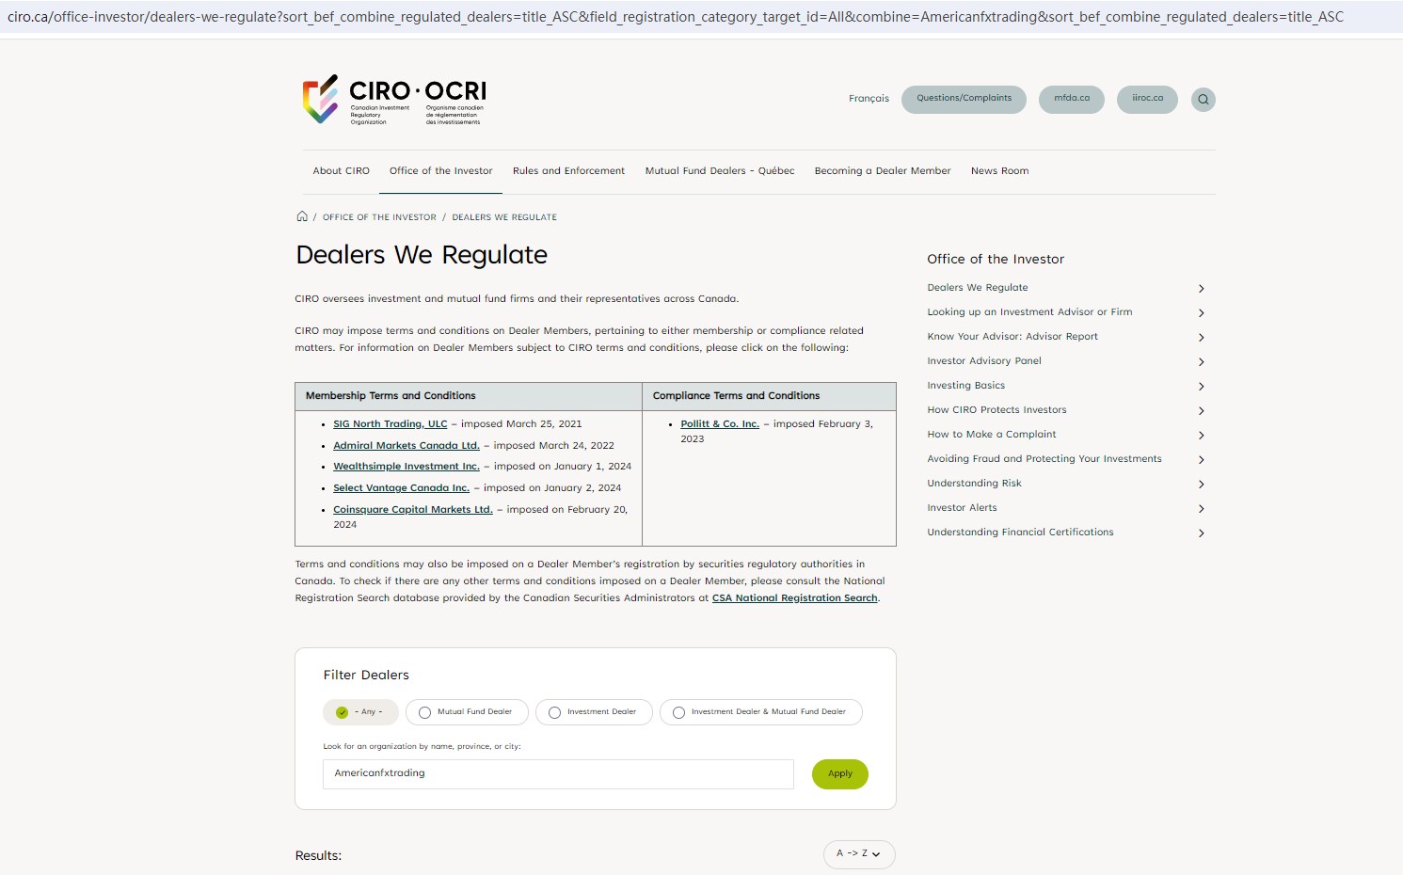
Task: Open Looking up an Investment Advisor or Firm
Action: [x=1029, y=312]
